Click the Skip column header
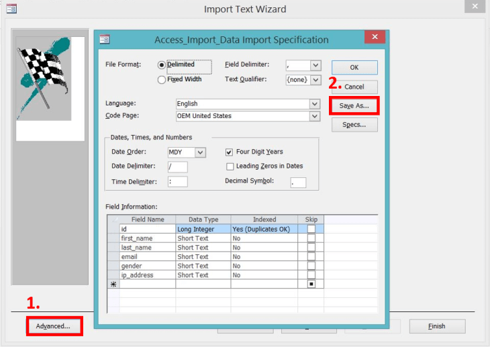Image resolution: width=490 pixels, height=347 pixels. tap(311, 219)
